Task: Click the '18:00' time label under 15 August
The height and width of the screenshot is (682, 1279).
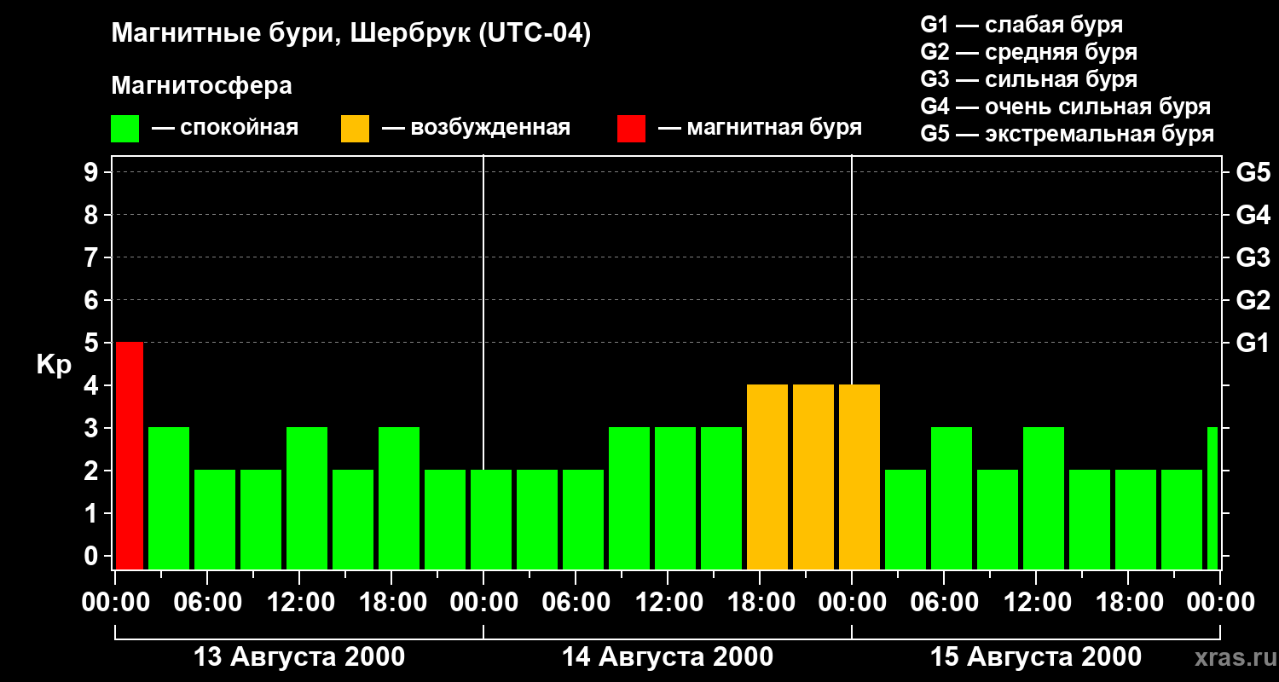Action: pos(1128,603)
